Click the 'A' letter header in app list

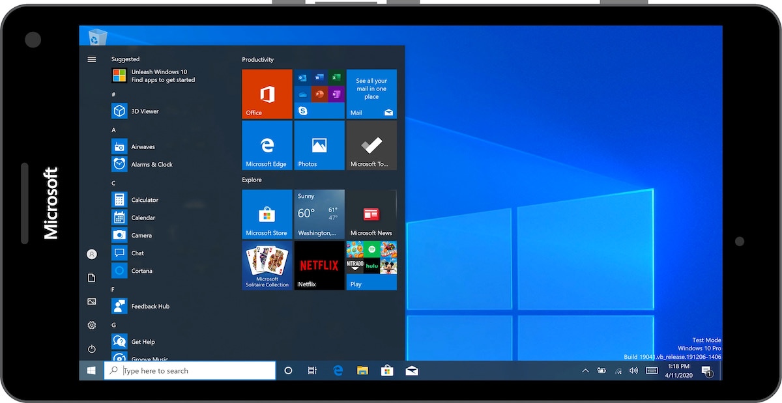click(x=113, y=130)
